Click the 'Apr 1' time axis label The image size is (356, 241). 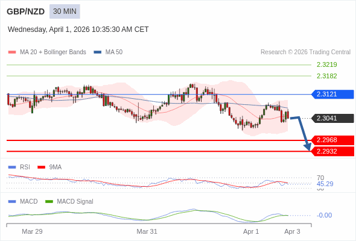pos(251,231)
